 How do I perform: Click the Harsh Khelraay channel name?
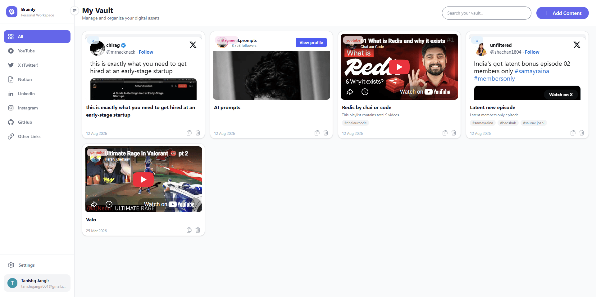tap(117, 159)
